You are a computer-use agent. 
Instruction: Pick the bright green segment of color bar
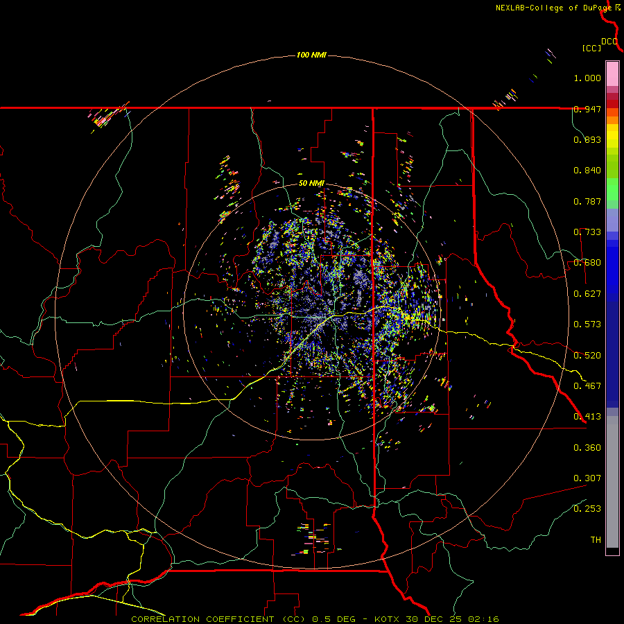pyautogui.click(x=612, y=189)
